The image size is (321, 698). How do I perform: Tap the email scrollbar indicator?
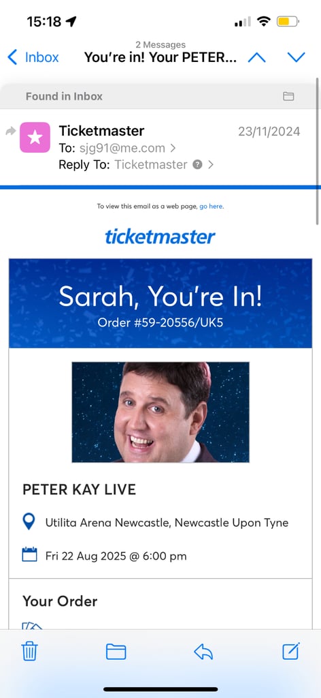[318, 151]
